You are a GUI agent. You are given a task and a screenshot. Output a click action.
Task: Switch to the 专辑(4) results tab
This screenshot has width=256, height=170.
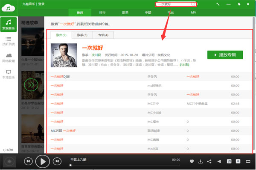(103, 35)
